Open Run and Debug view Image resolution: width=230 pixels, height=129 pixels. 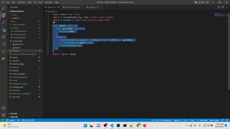(x=4, y=8)
